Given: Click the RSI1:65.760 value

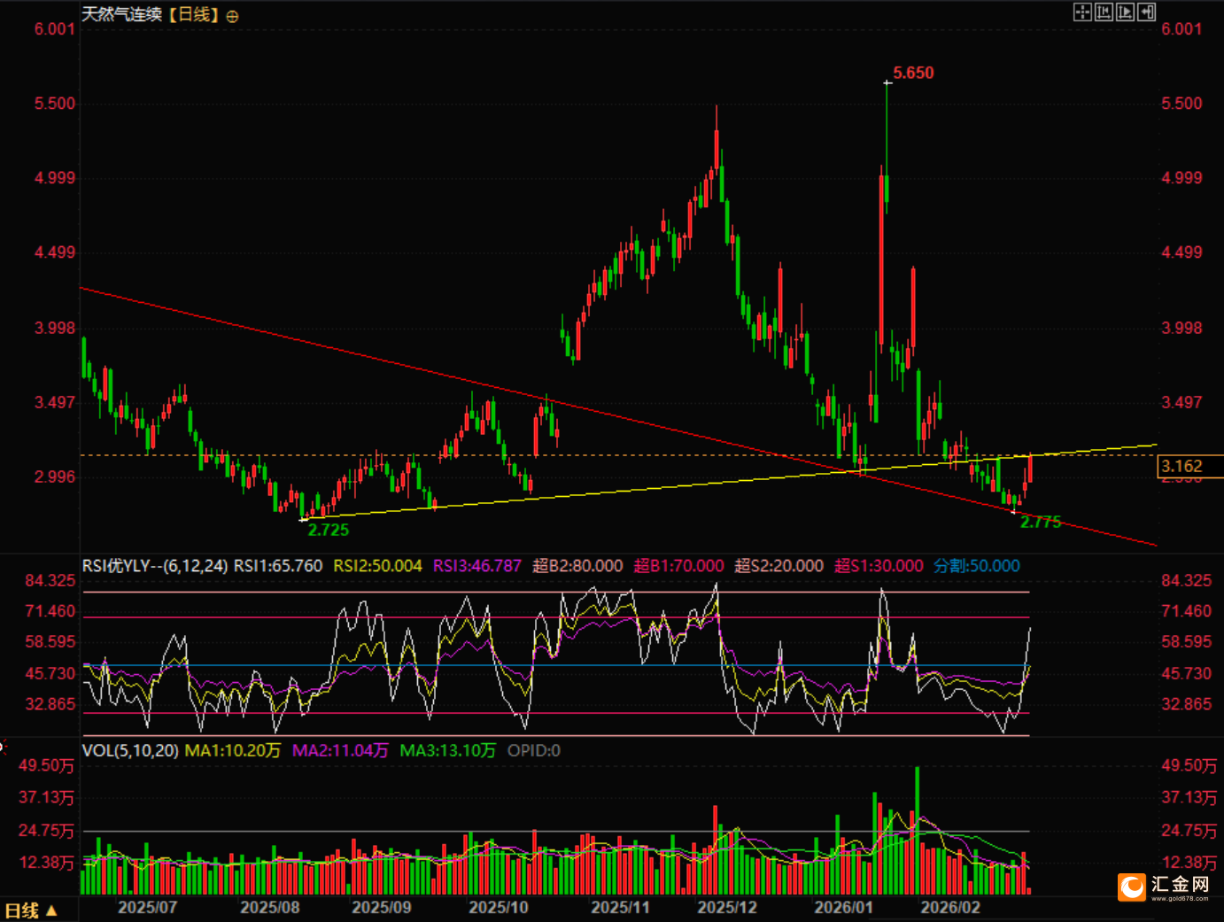Looking at the screenshot, I should [278, 565].
